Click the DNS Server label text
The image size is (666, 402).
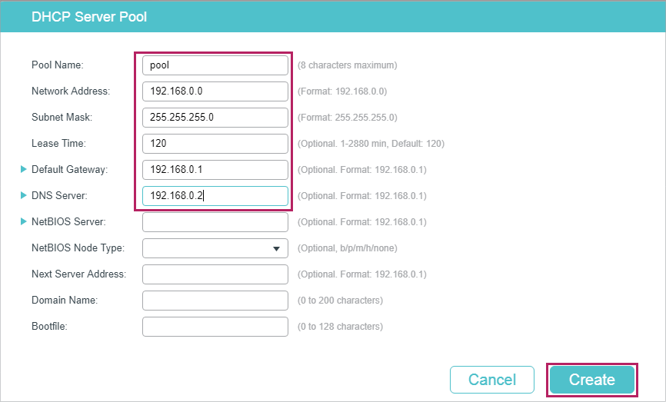coord(59,195)
